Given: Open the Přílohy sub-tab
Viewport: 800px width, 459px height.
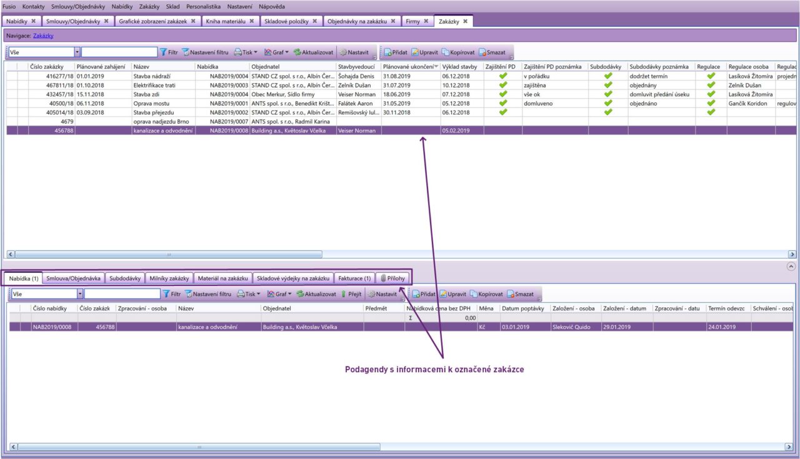Looking at the screenshot, I should coord(392,279).
